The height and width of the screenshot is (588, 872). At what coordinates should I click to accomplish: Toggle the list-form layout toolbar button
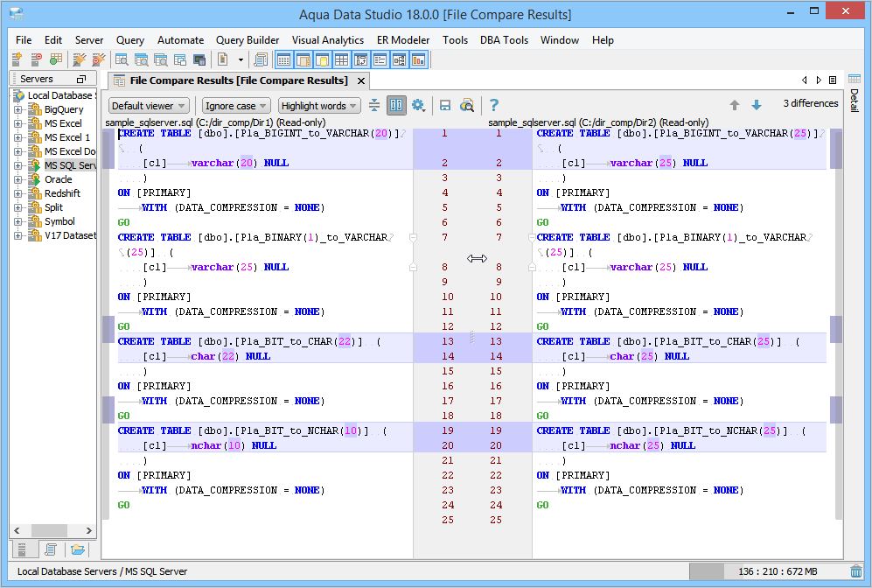pos(380,59)
